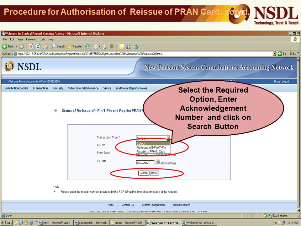This screenshot has height=226, width=301.
Task: Open Views navigation menu
Action: pyautogui.click(x=107, y=88)
